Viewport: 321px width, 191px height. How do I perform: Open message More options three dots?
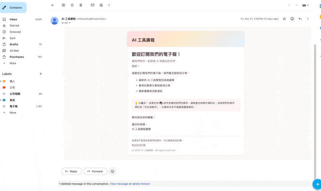point(308,19)
